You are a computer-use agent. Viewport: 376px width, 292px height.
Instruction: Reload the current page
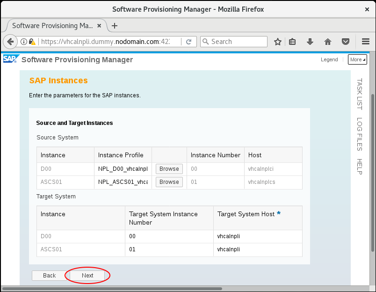pyautogui.click(x=189, y=42)
